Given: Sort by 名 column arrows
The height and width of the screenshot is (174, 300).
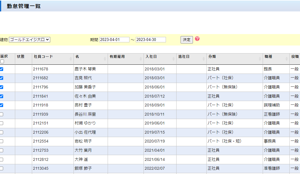Looking at the screenshot, I should pyautogui.click(x=105, y=59).
